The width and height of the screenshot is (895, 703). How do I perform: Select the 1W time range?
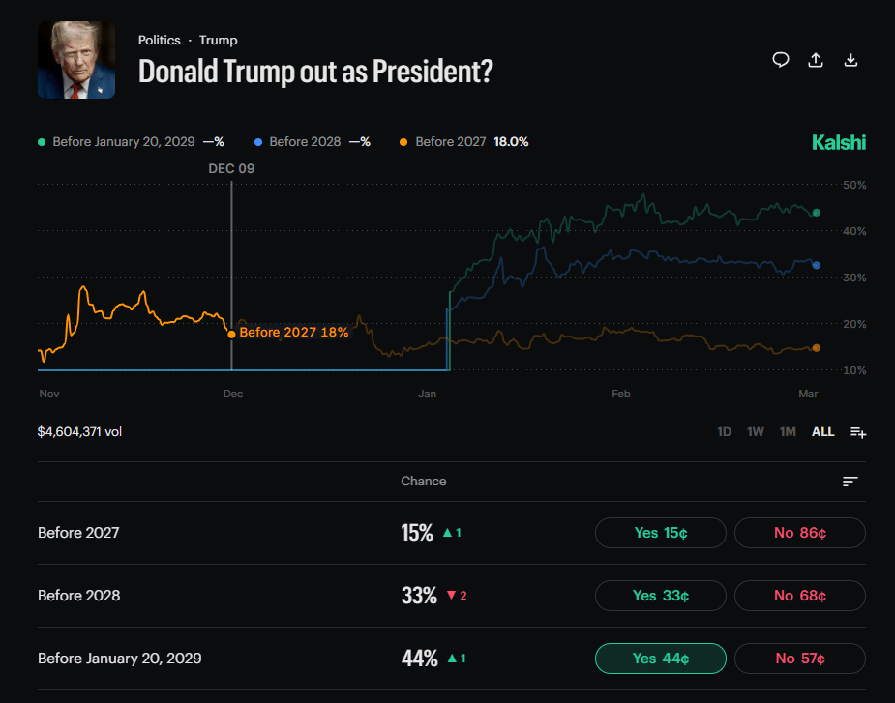click(756, 432)
